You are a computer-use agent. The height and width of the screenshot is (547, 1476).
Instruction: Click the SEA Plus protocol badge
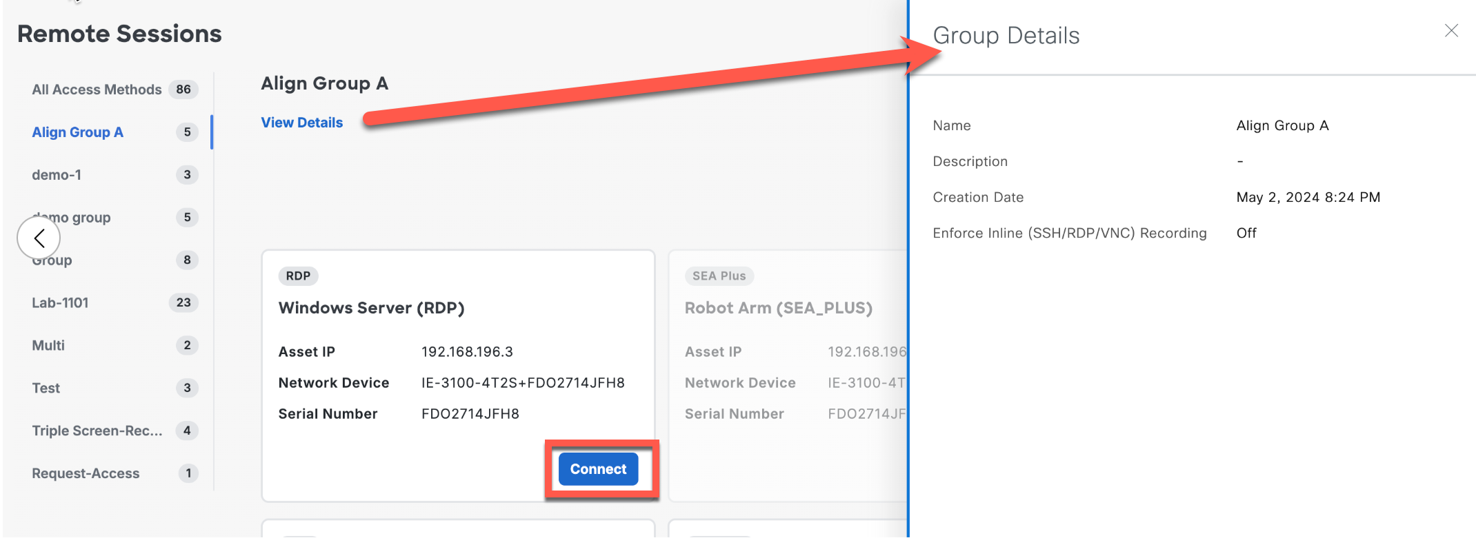tap(719, 276)
